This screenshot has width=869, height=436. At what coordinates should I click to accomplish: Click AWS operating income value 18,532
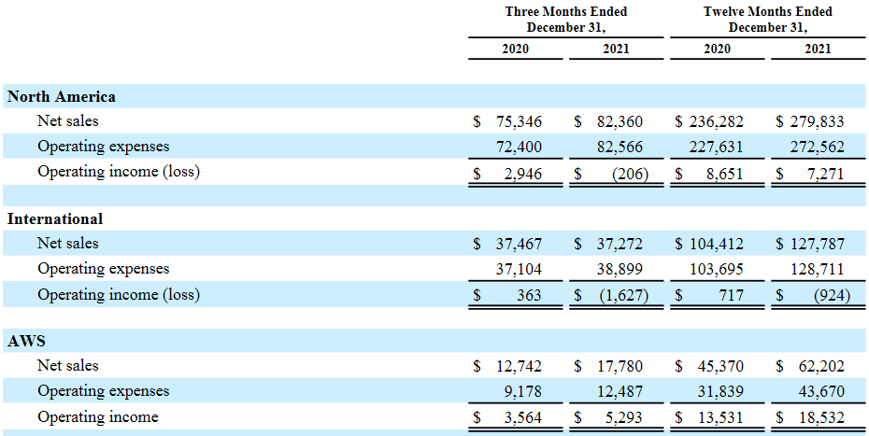[x=821, y=417]
